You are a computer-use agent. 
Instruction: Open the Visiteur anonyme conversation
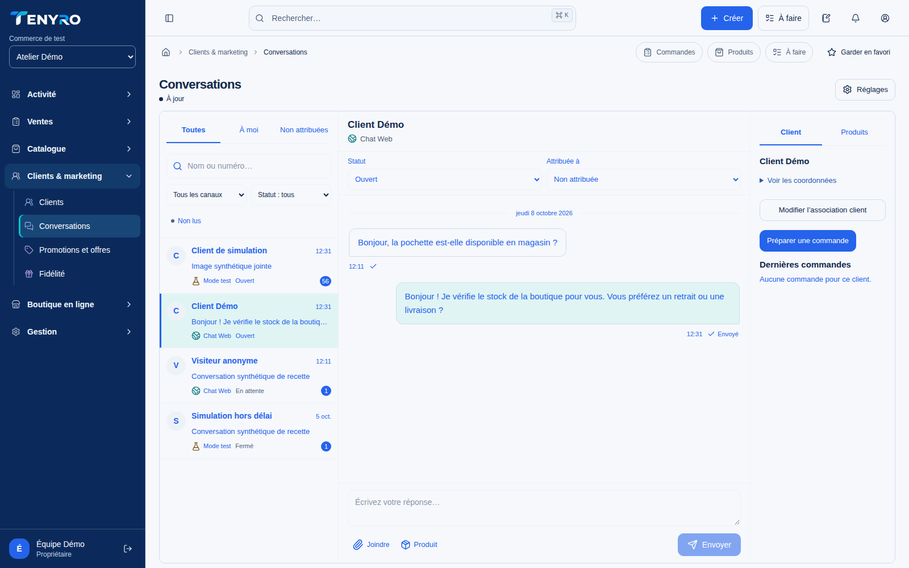(x=249, y=376)
